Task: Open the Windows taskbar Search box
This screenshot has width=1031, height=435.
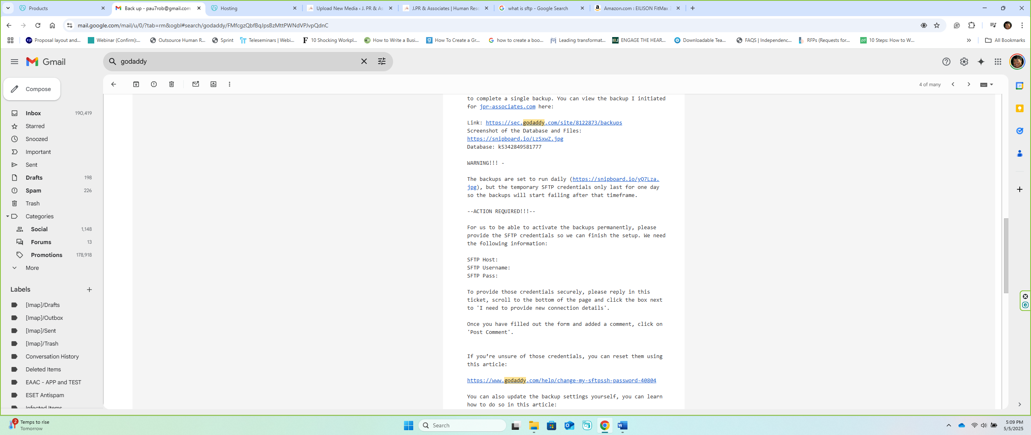Action: [x=462, y=425]
